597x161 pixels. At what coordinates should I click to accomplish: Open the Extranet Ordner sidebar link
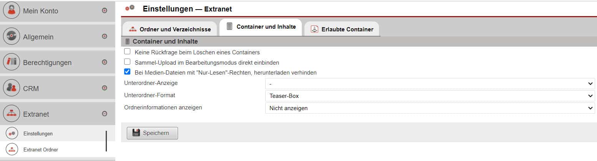(41, 150)
